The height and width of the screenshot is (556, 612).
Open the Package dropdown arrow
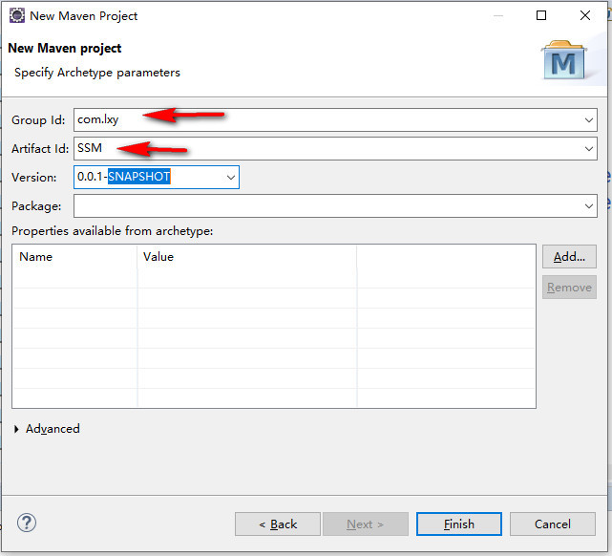(588, 206)
